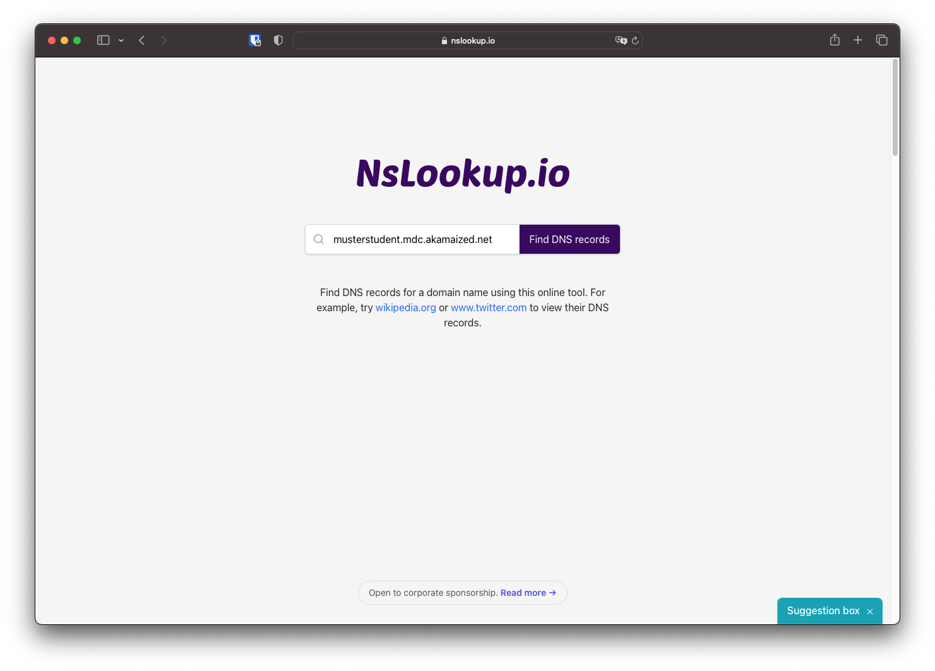
Task: Click the nslookup.io address bar
Action: tap(468, 40)
